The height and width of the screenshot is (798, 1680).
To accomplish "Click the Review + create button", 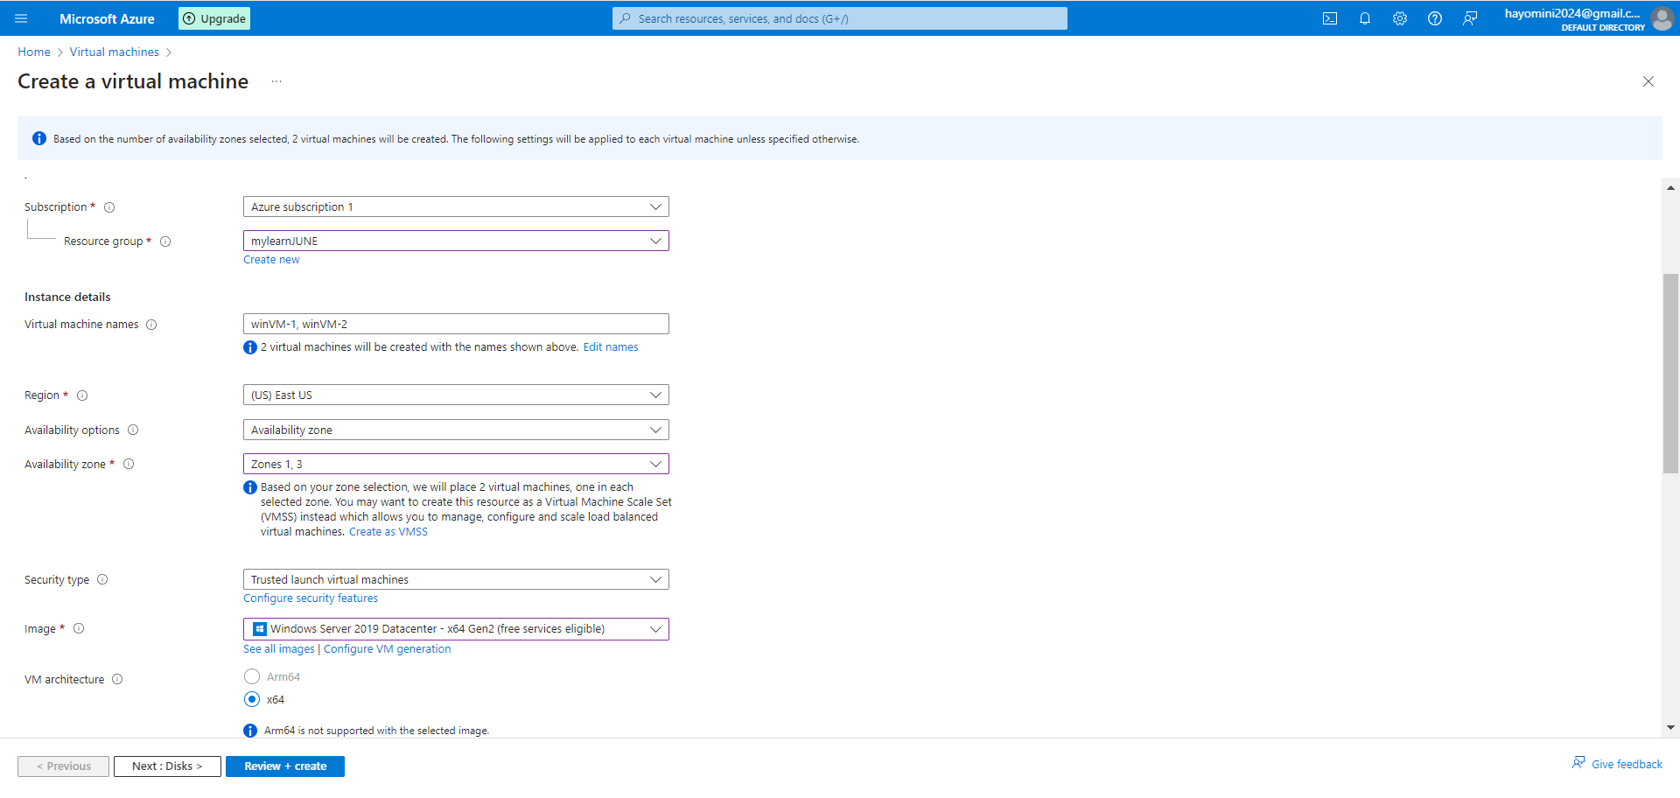I will click(x=285, y=766).
